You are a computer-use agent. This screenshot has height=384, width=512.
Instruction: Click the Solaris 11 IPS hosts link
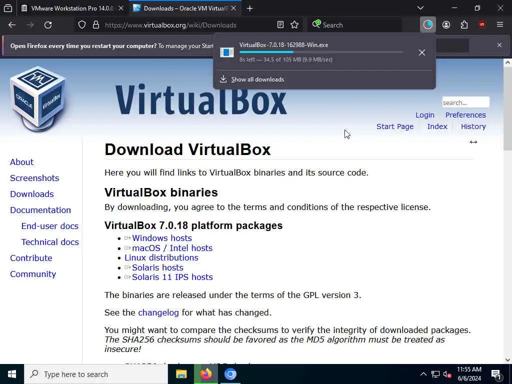(172, 277)
